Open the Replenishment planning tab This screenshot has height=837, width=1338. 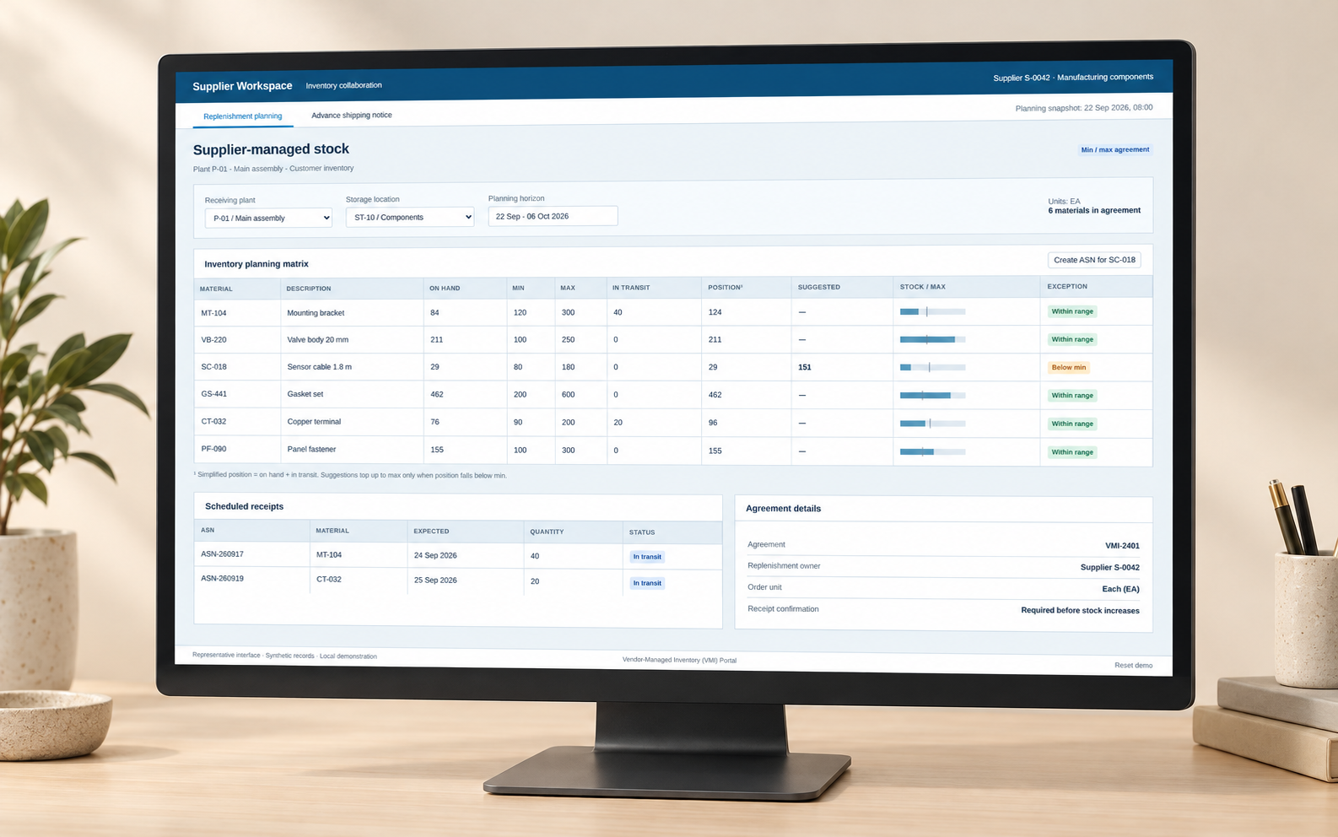[243, 116]
